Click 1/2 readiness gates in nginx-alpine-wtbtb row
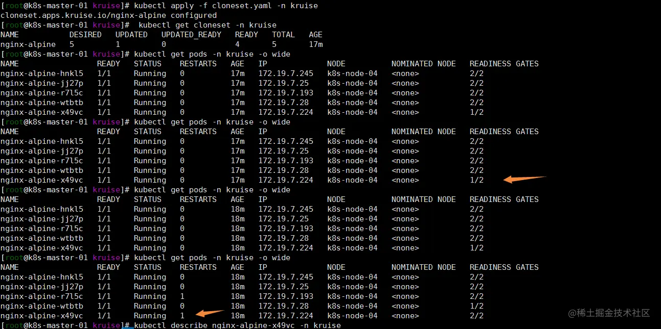This screenshot has height=329, width=661. (x=476, y=306)
